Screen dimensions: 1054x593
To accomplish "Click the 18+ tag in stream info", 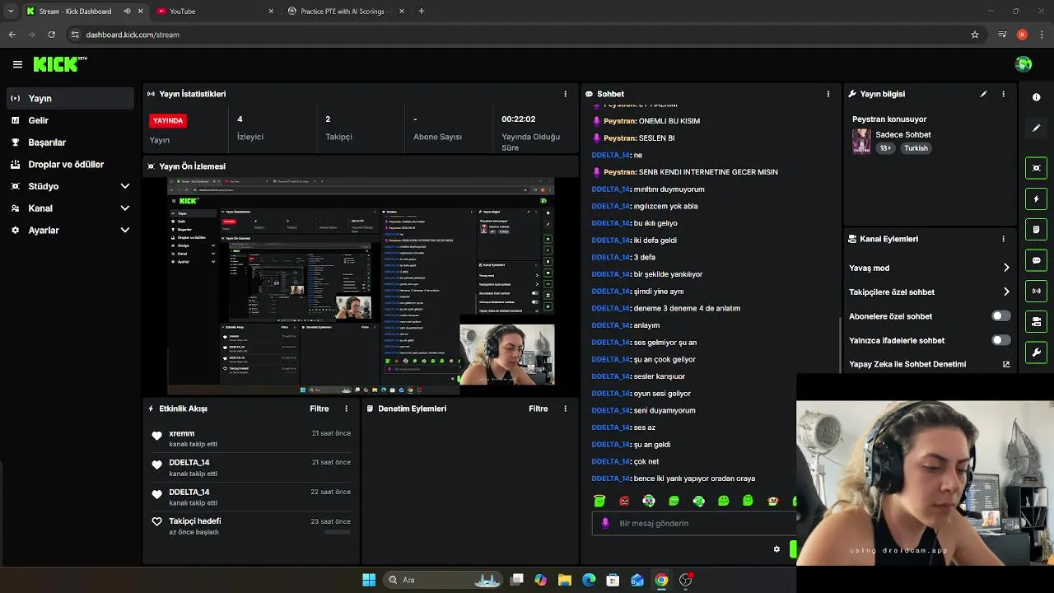I will click(x=885, y=148).
